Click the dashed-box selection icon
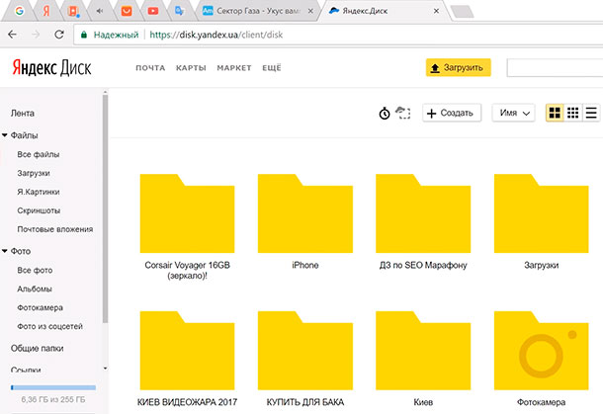The height and width of the screenshot is (414, 603). click(402, 114)
